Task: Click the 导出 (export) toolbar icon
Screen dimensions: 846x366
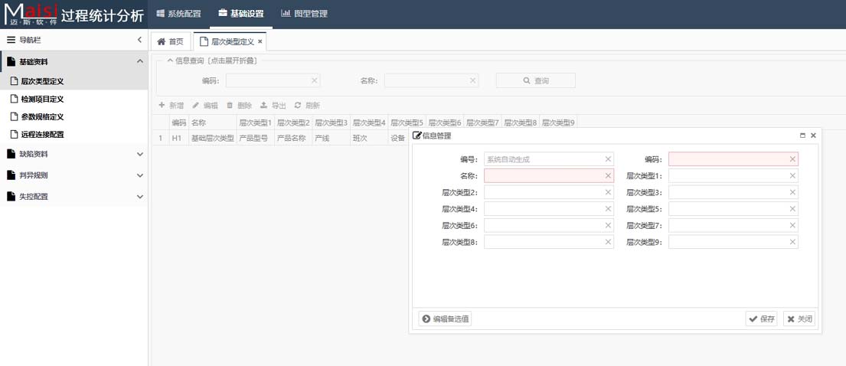Action: tap(264, 106)
